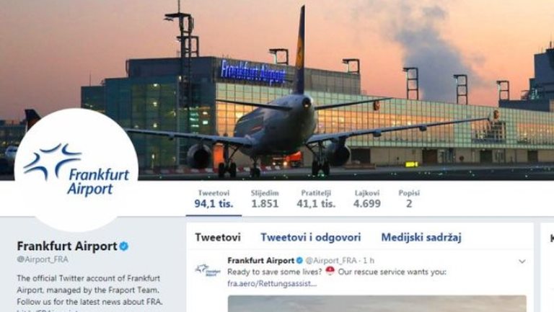Image resolution: width=554 pixels, height=312 pixels.
Task: Open the fra.aero/Rettungsassist link
Action: [272, 283]
